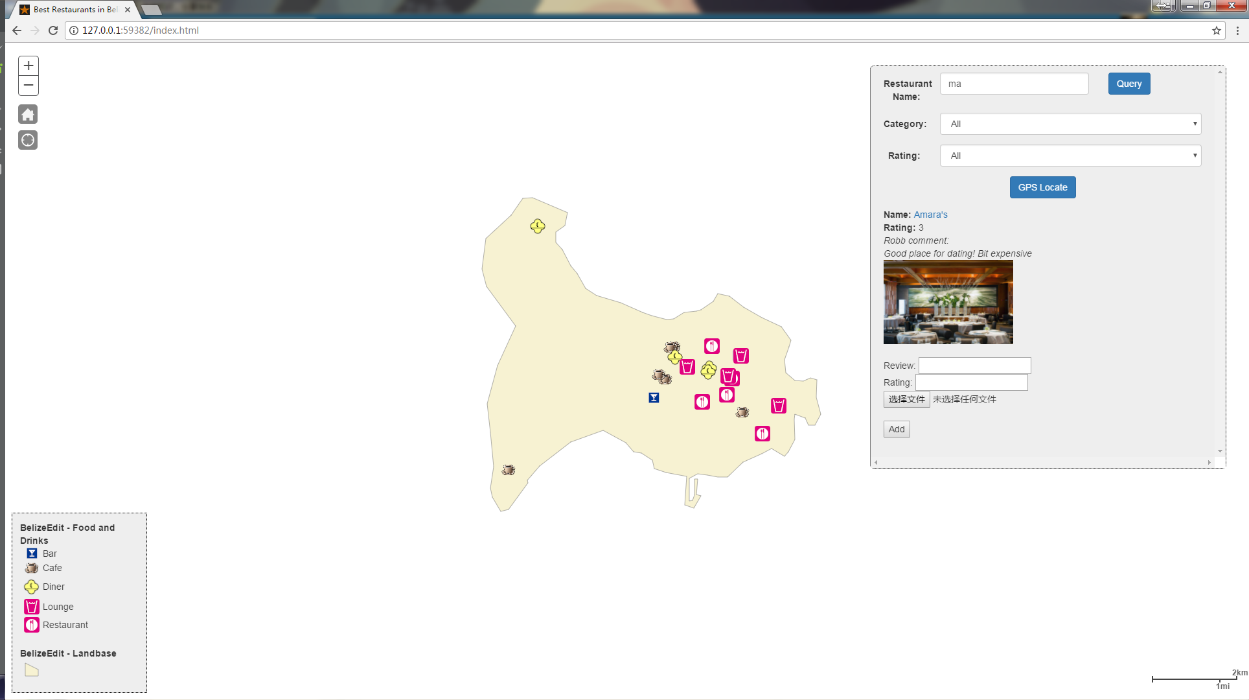Viewport: 1249px width, 700px height.
Task: Click the Lounge symbol in the legend
Action: pyautogui.click(x=32, y=607)
